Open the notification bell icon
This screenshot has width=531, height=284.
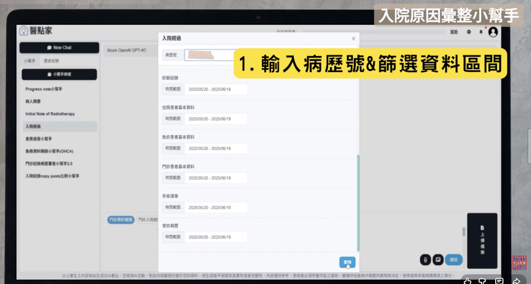pyautogui.click(x=481, y=32)
